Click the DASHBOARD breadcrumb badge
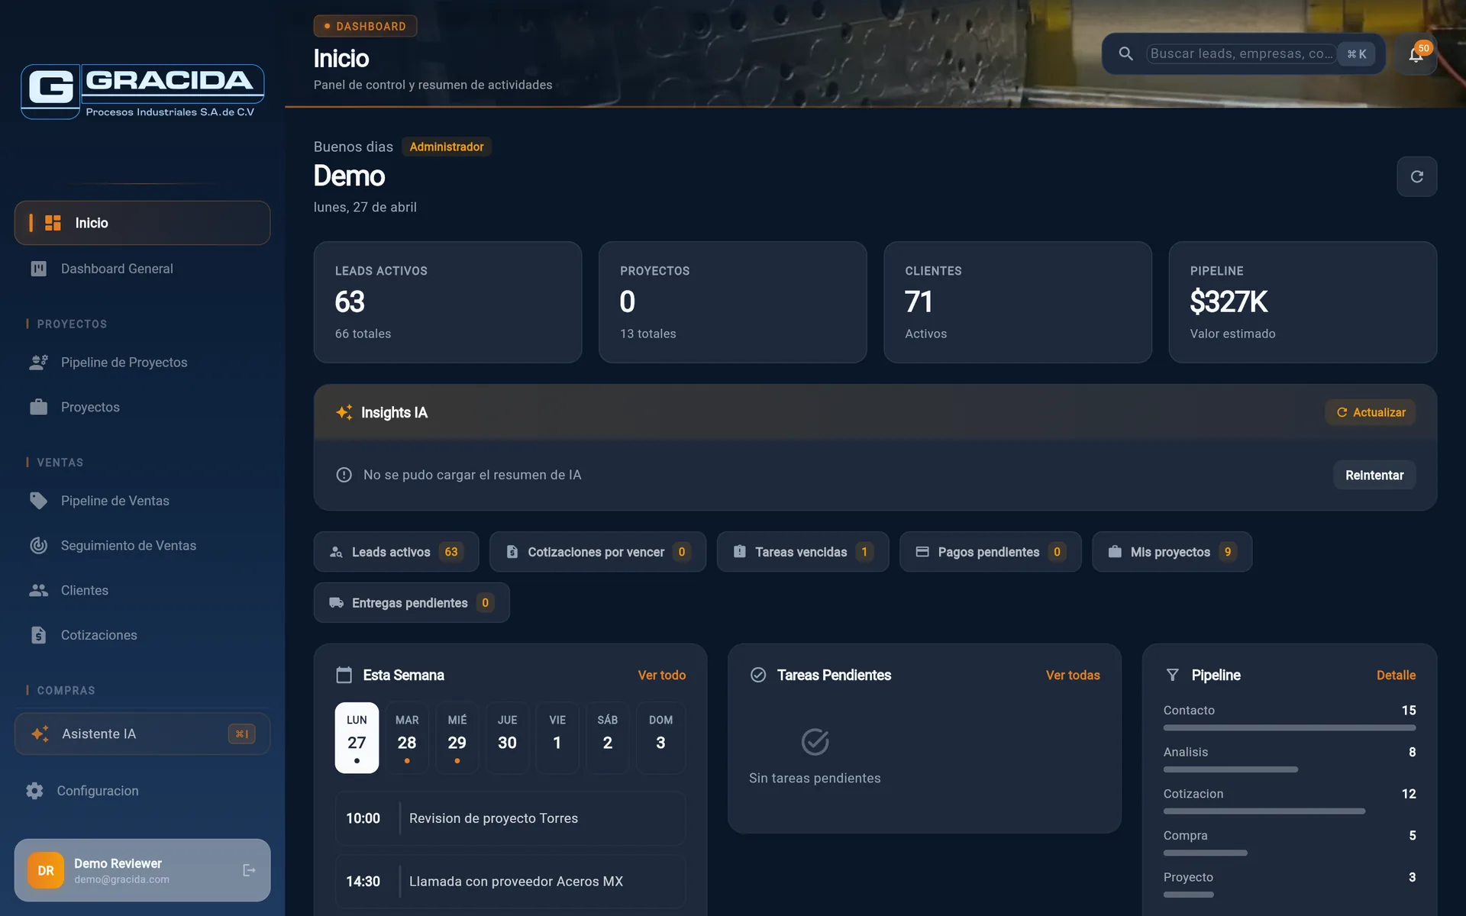Viewport: 1466px width, 916px height. point(365,26)
